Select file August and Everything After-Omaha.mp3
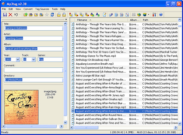Image resolution: width=183 pixels, height=135 pixels. pos(124,99)
